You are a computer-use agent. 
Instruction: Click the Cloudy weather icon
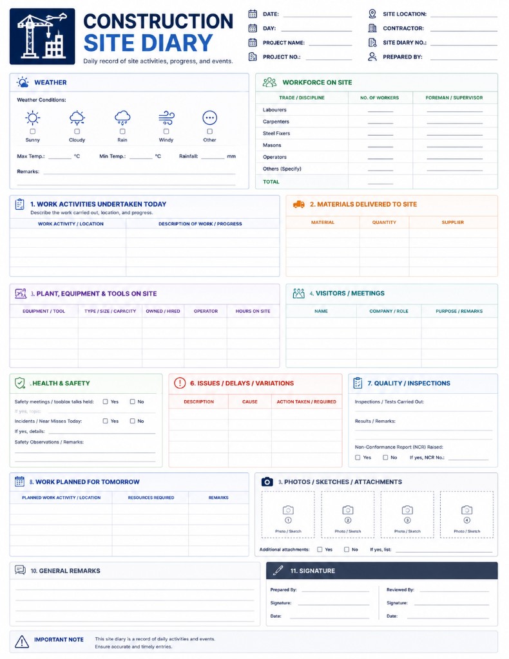tap(77, 118)
